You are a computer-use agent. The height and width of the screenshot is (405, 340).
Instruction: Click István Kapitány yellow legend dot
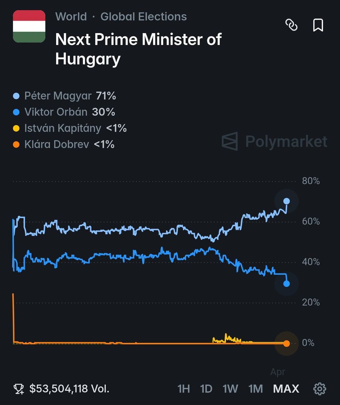(16, 128)
